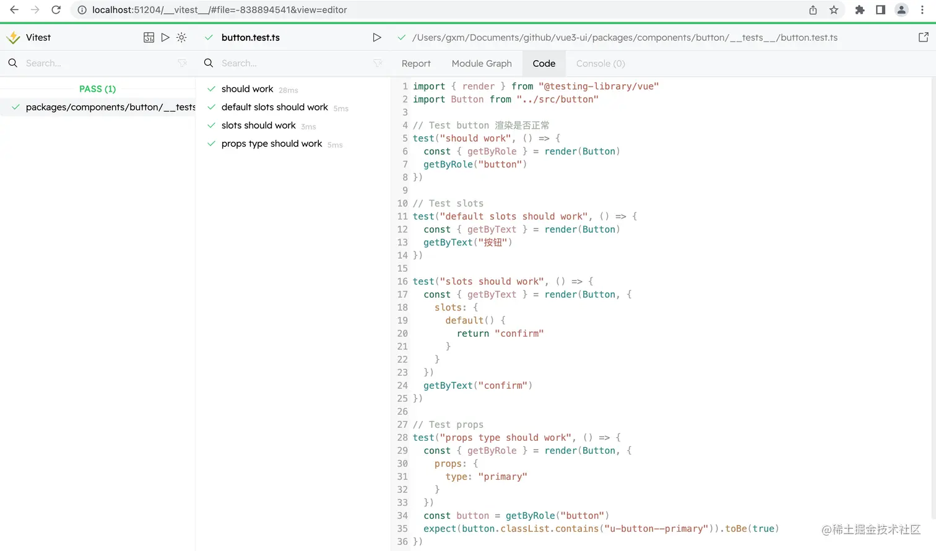Open the browser extensions puzzle icon
936x551 pixels.
860,10
